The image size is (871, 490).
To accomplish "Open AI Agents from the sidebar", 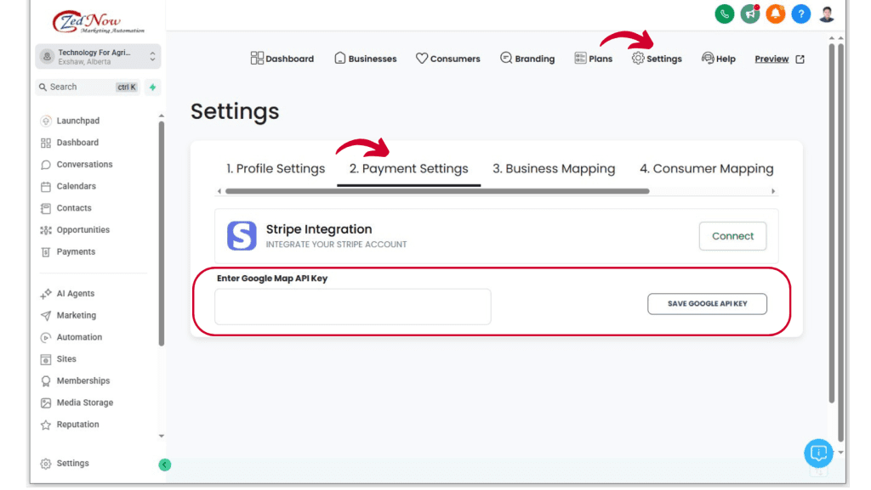I will click(73, 293).
